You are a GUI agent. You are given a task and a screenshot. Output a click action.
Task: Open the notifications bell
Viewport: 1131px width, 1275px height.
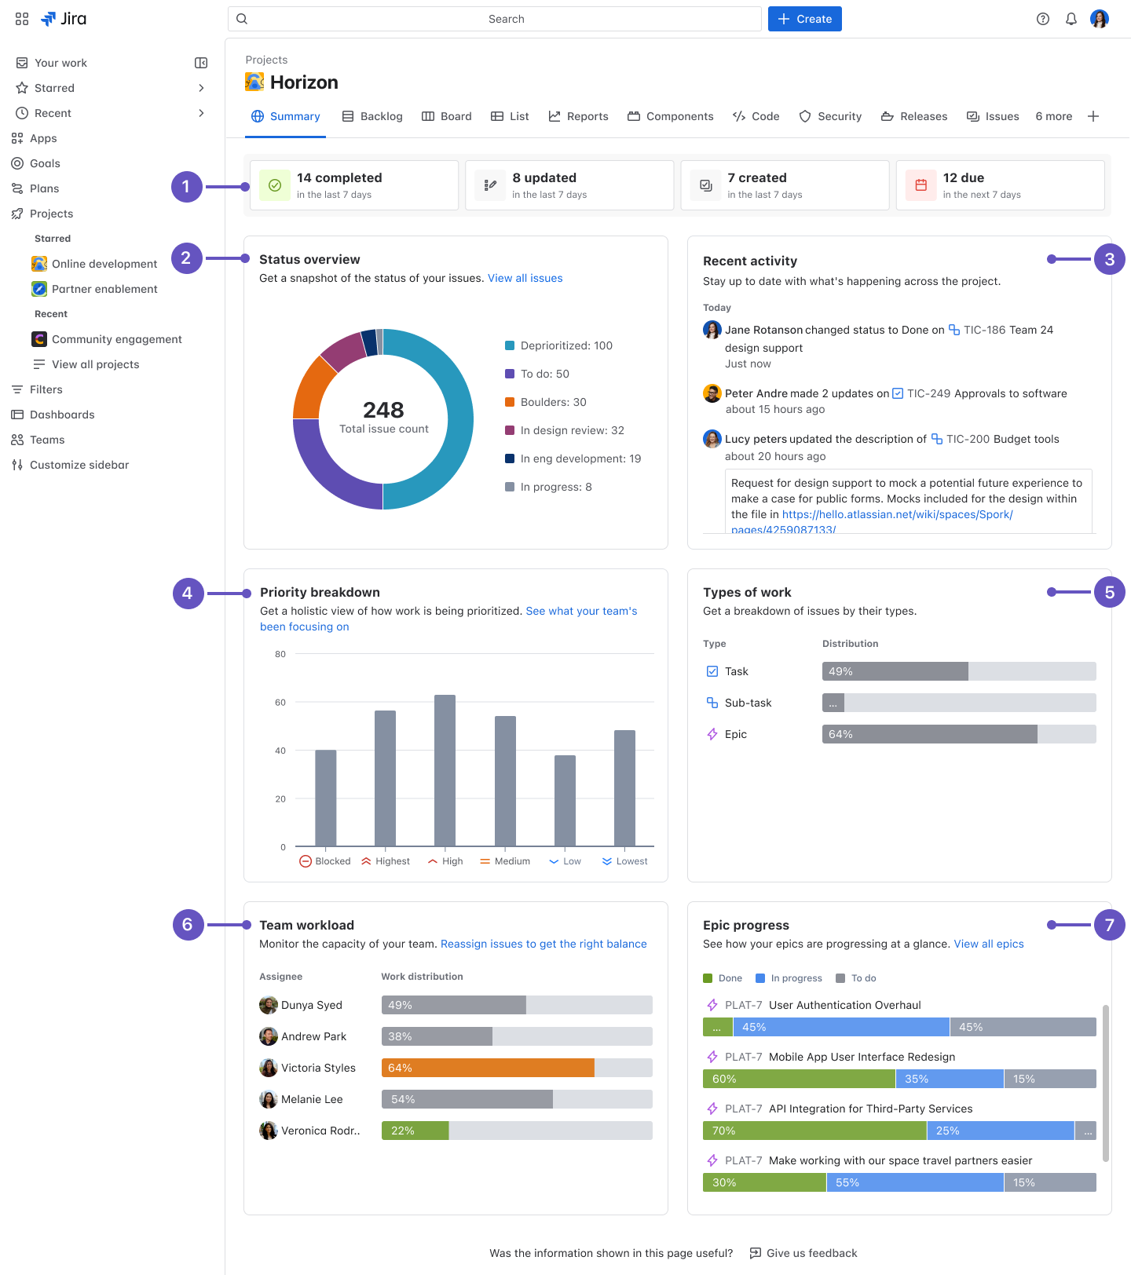point(1071,19)
